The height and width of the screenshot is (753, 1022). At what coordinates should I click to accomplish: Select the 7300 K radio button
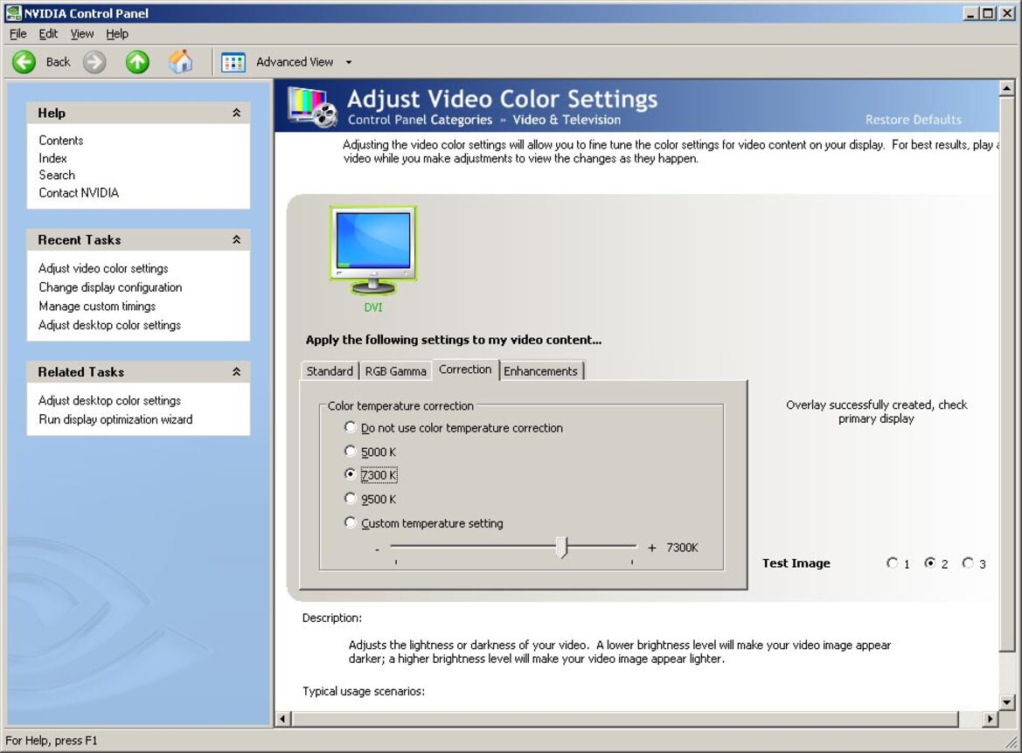[x=350, y=474]
